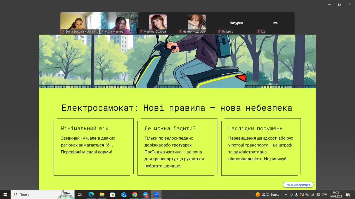The height and width of the screenshot is (199, 355).
Task: Click the Zoom icon in the taskbar
Action: 156,195
